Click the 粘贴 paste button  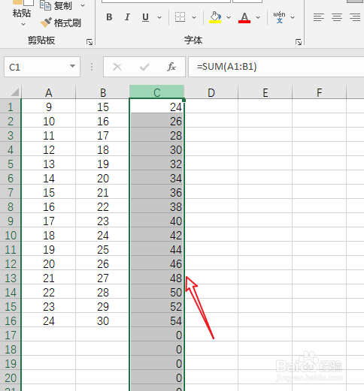tap(22, 10)
